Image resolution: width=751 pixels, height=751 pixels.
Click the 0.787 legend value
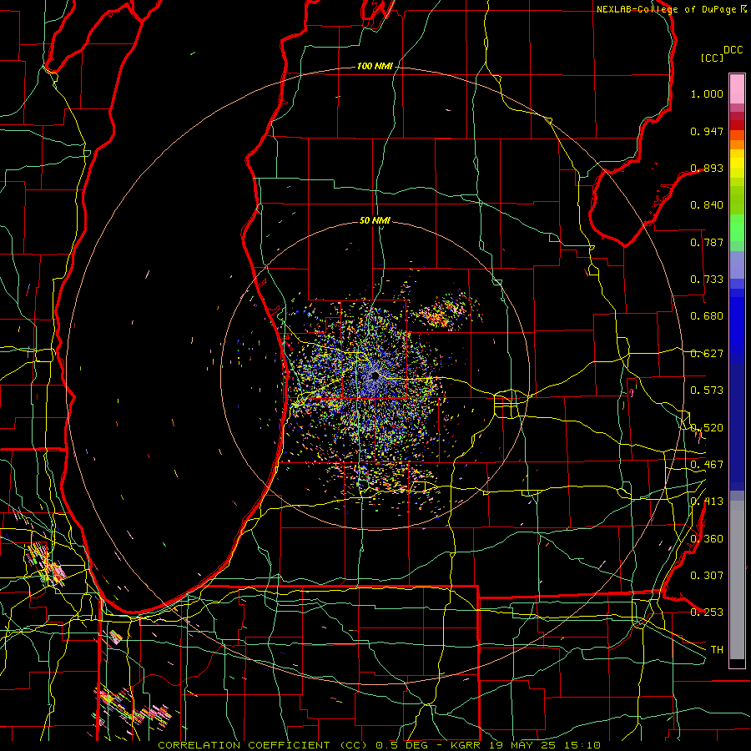(x=707, y=242)
